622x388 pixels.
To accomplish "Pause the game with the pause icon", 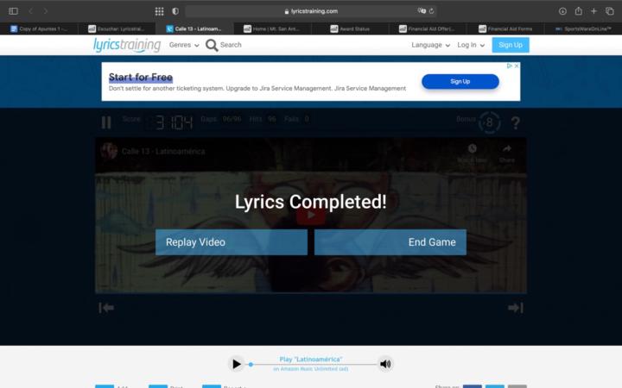I will [x=106, y=122].
